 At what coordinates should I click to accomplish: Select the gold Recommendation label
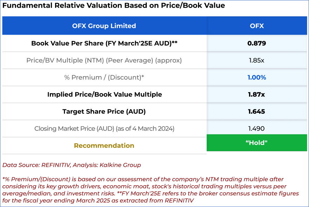(104, 146)
